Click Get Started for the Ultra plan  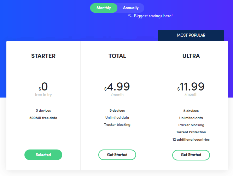pos(191,155)
